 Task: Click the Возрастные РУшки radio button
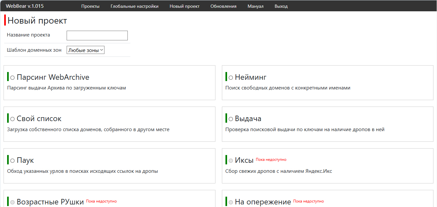[13, 202]
